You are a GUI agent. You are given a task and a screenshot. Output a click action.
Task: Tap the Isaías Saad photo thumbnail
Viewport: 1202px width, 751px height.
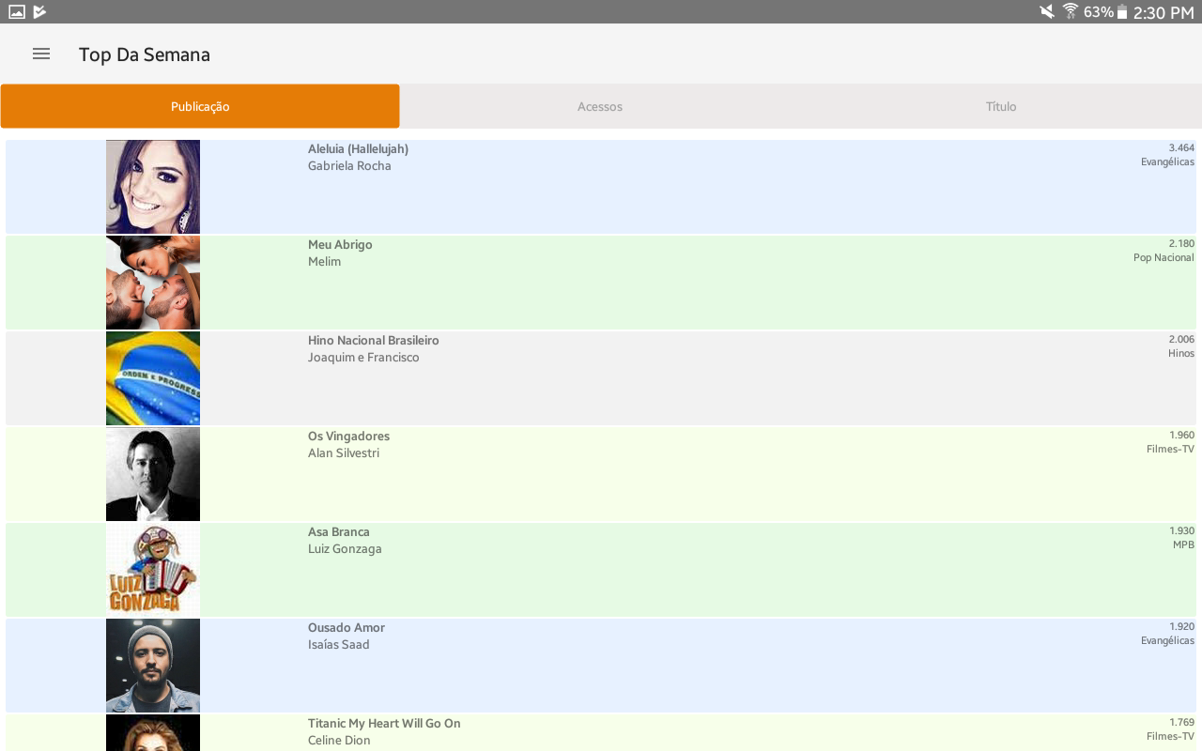point(153,666)
